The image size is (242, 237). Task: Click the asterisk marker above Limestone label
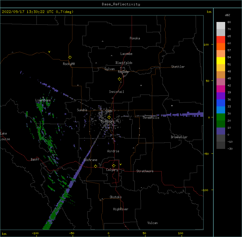click(x=43, y=97)
